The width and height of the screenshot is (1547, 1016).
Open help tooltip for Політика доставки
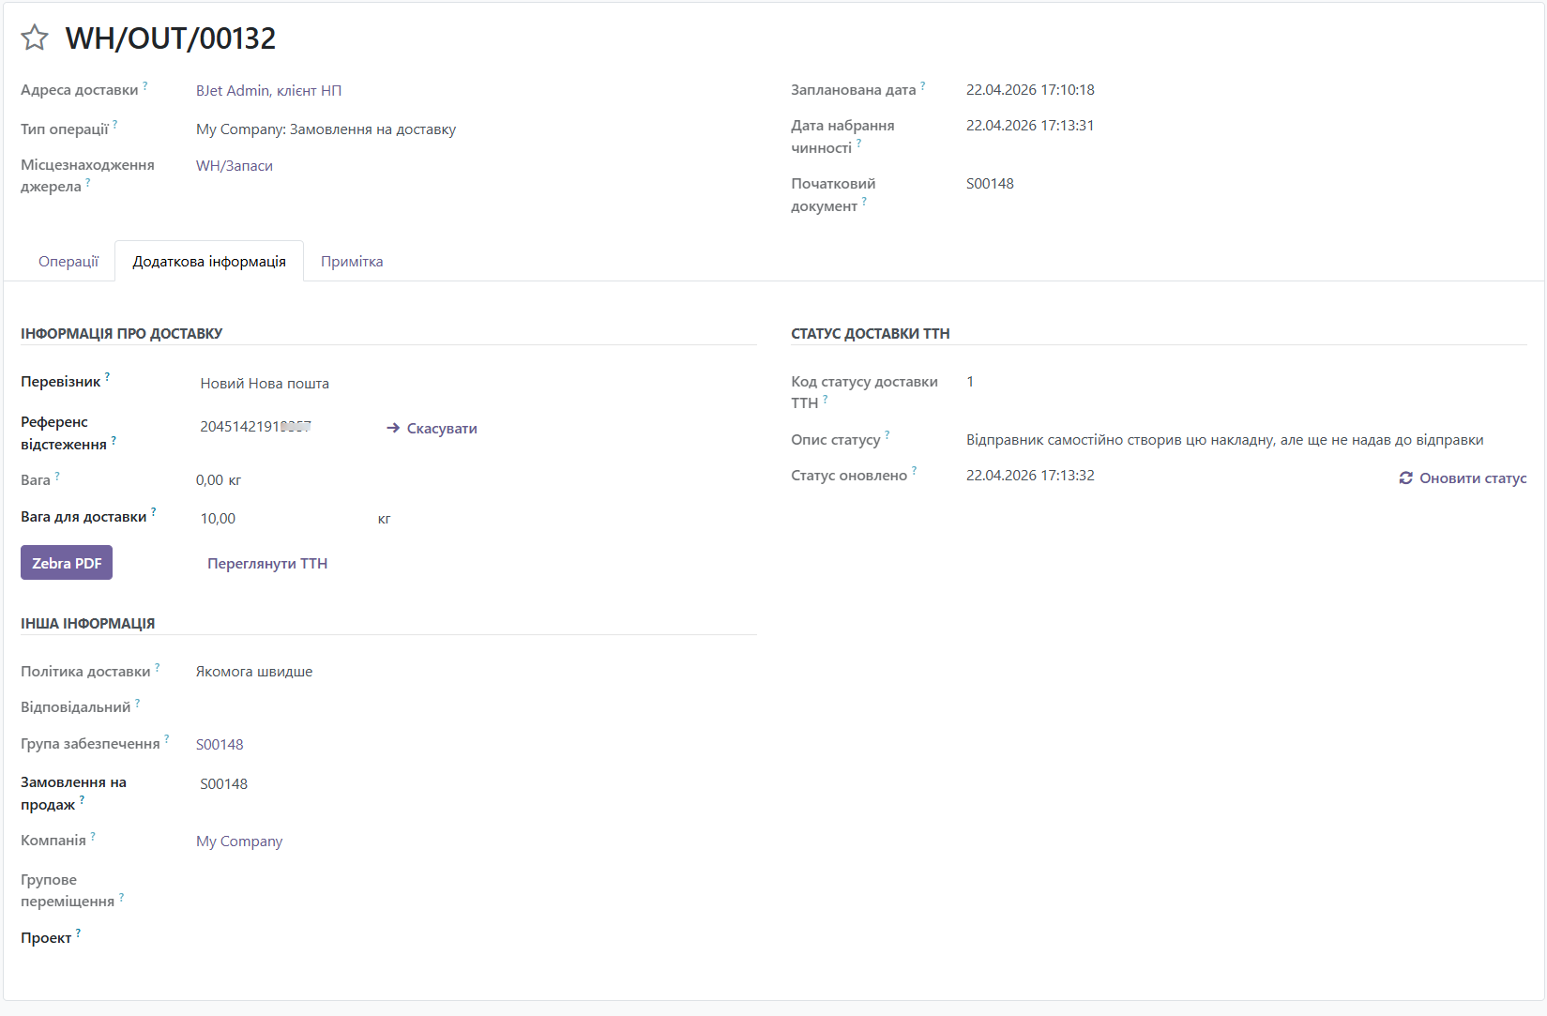158,667
